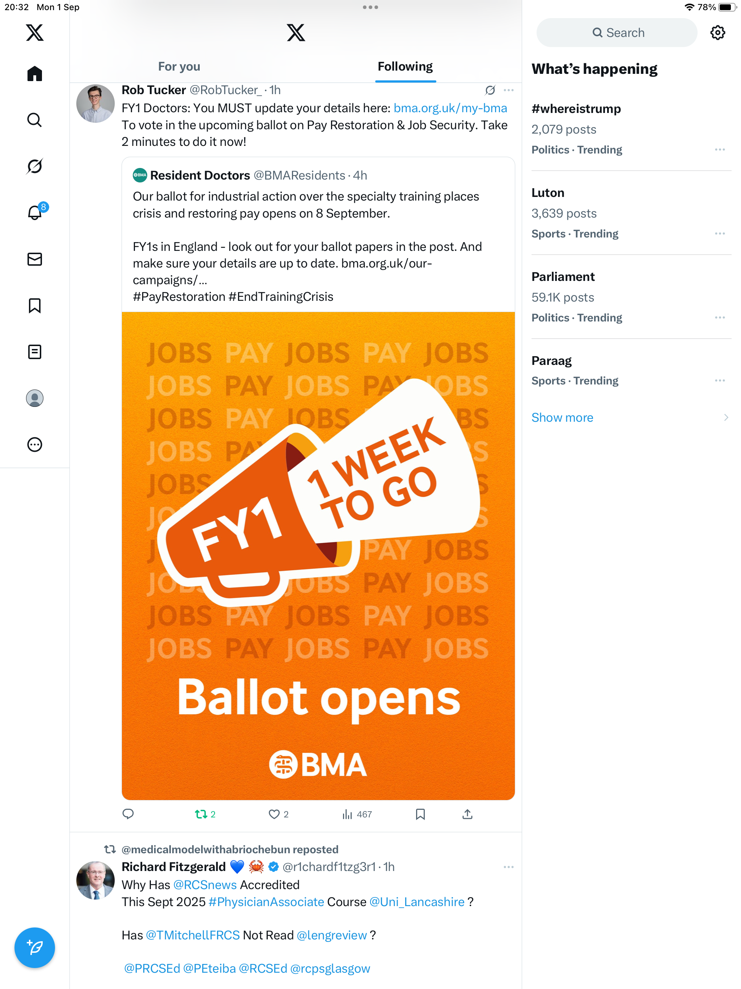Open Notifications bell with 8 badge
The image size is (741, 989).
34,213
